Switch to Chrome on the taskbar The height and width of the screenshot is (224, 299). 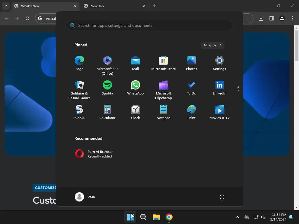(169, 217)
